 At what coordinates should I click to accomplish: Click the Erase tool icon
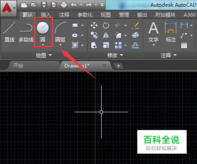135,25
